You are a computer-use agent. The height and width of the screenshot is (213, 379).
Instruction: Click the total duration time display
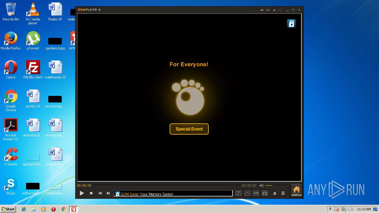pyautogui.click(x=249, y=185)
